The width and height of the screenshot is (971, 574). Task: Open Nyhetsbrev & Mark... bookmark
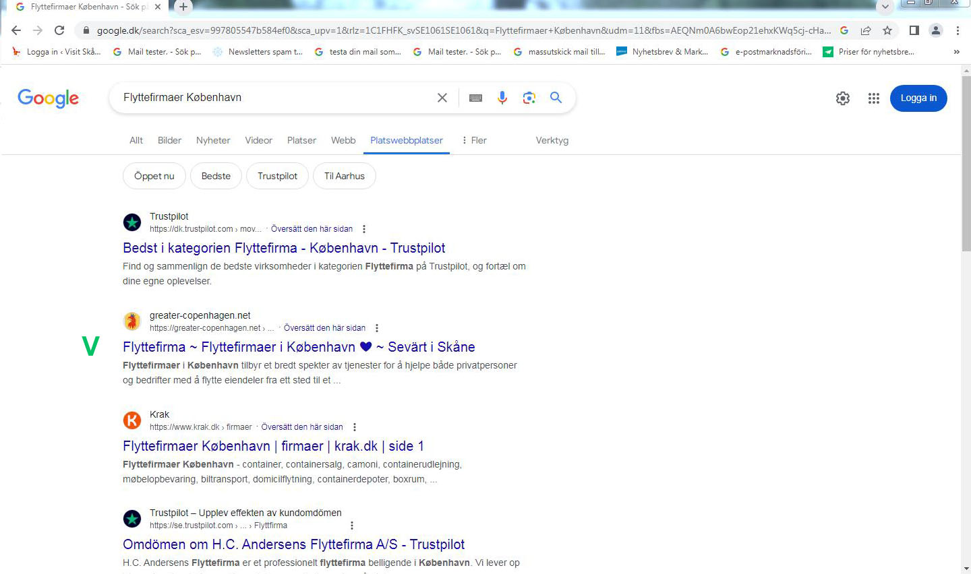point(662,52)
